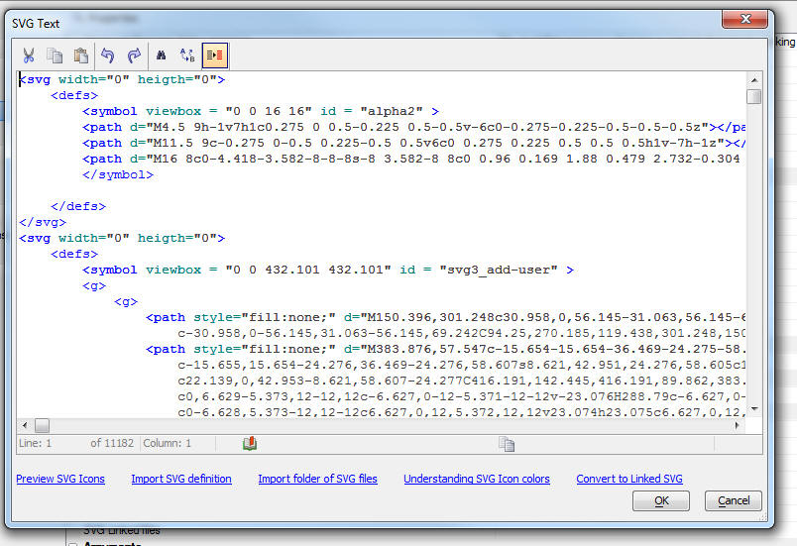Image resolution: width=797 pixels, height=546 pixels.
Task: Click the symbol line with id "svg3_add-user"
Action: [x=328, y=270]
